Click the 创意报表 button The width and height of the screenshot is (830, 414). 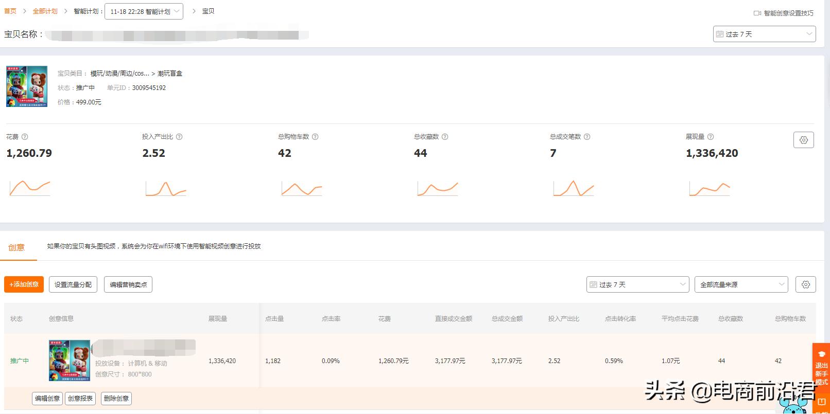[80, 399]
